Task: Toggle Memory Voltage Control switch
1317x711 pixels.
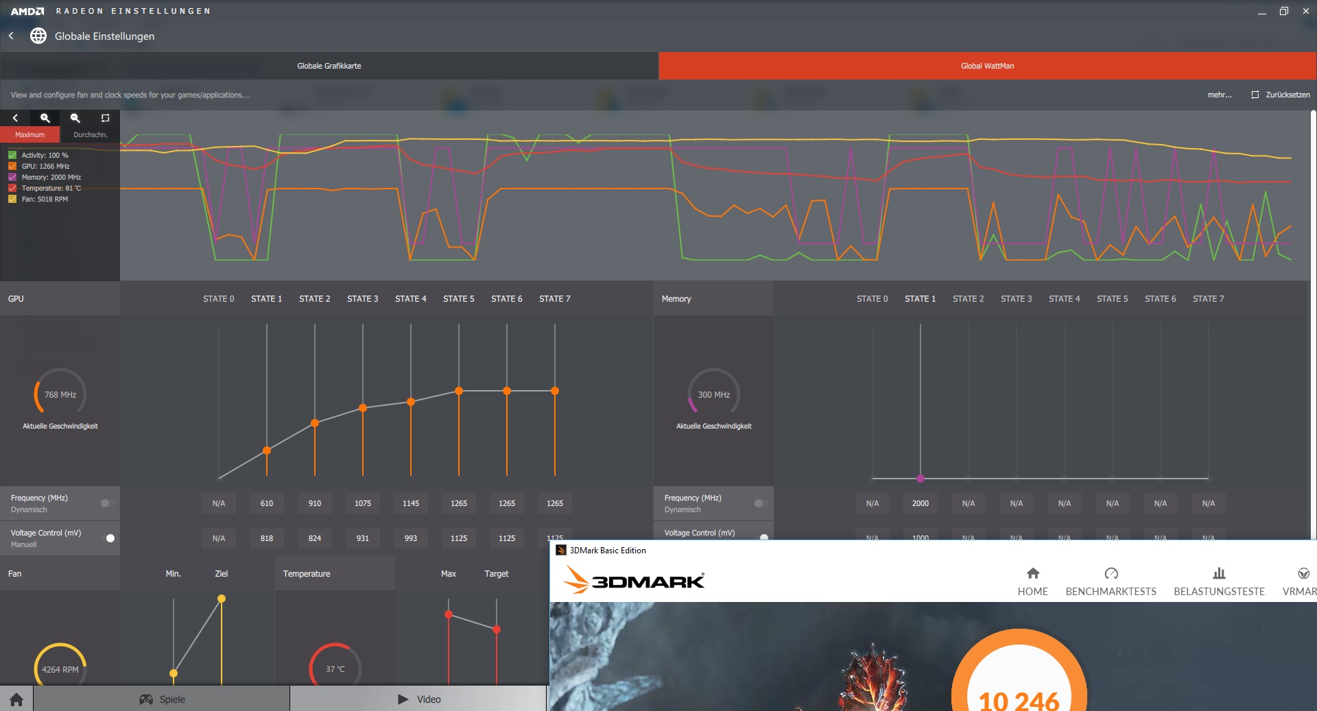Action: 762,537
